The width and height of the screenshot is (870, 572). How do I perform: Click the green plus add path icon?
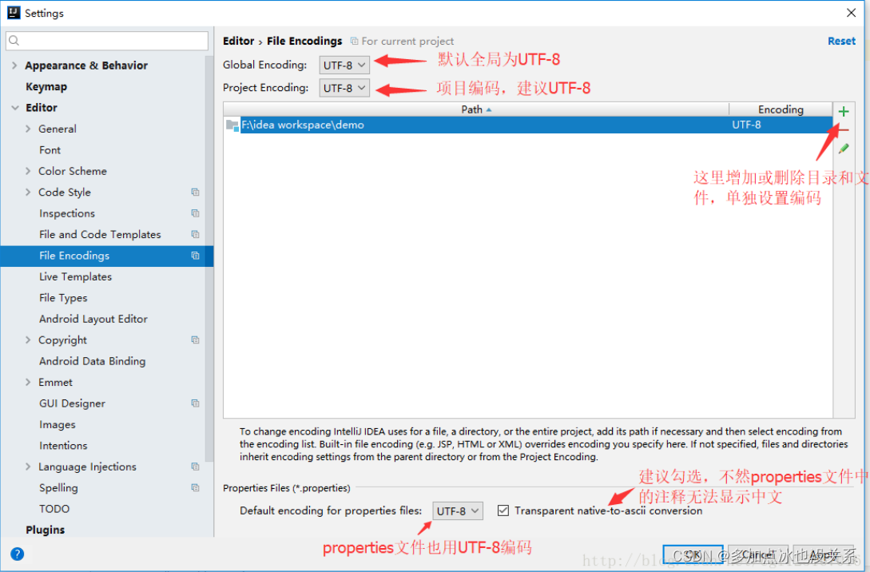(844, 112)
